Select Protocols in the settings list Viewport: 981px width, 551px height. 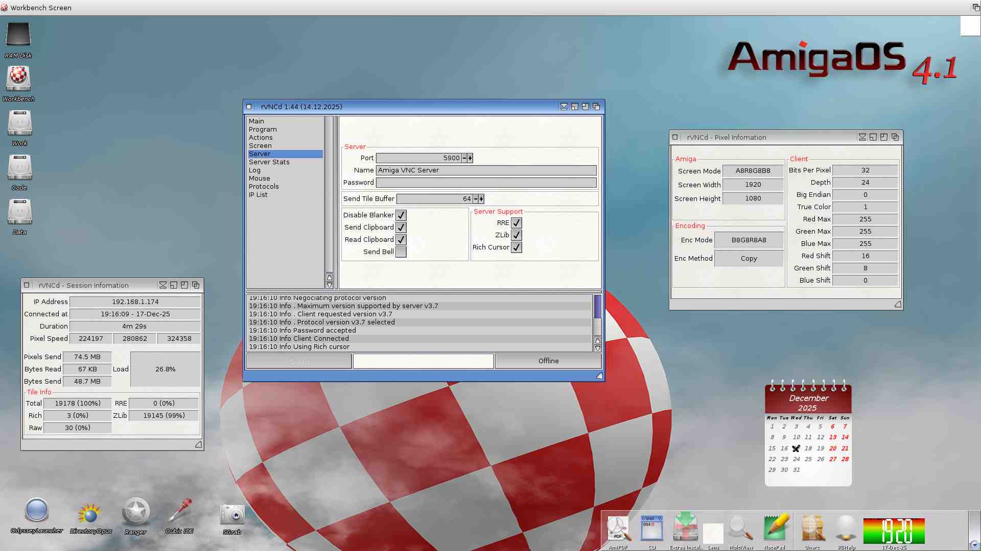click(x=264, y=187)
